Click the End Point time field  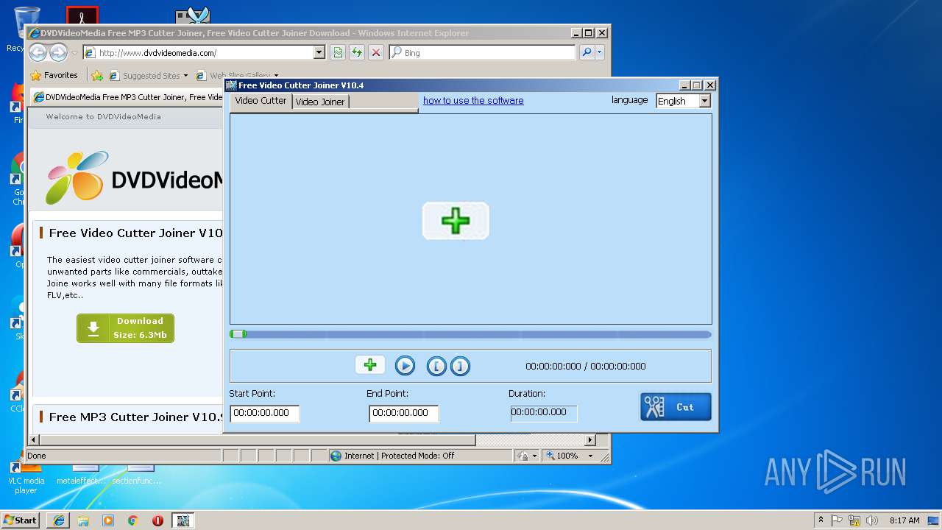point(403,413)
